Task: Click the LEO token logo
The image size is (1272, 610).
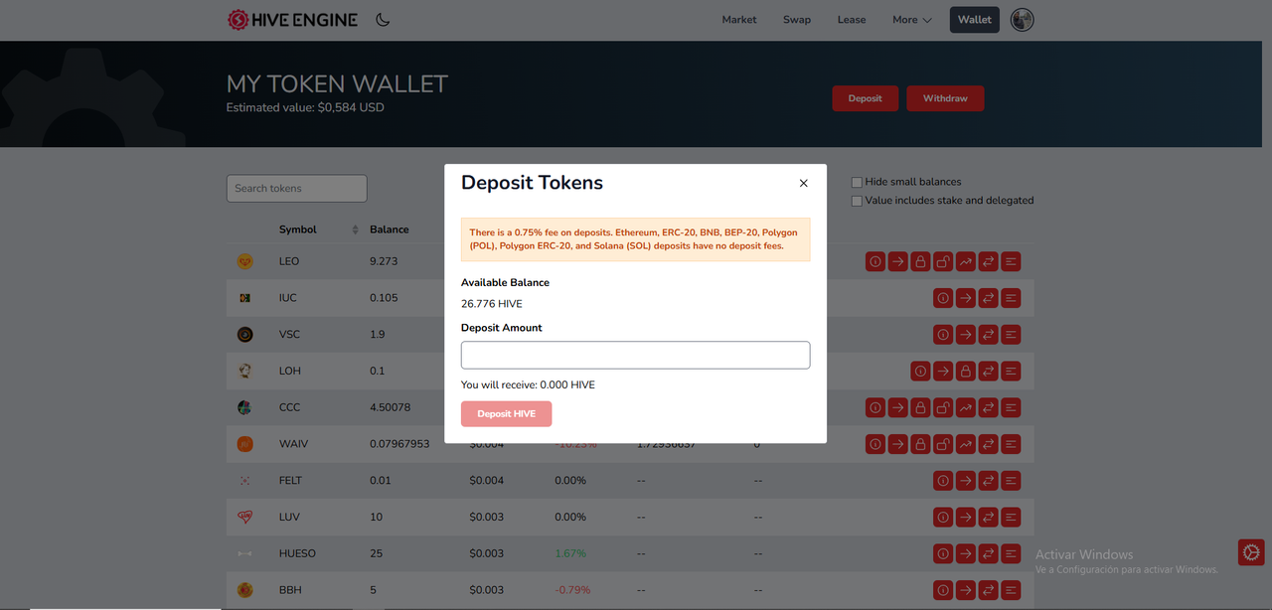Action: [x=244, y=261]
